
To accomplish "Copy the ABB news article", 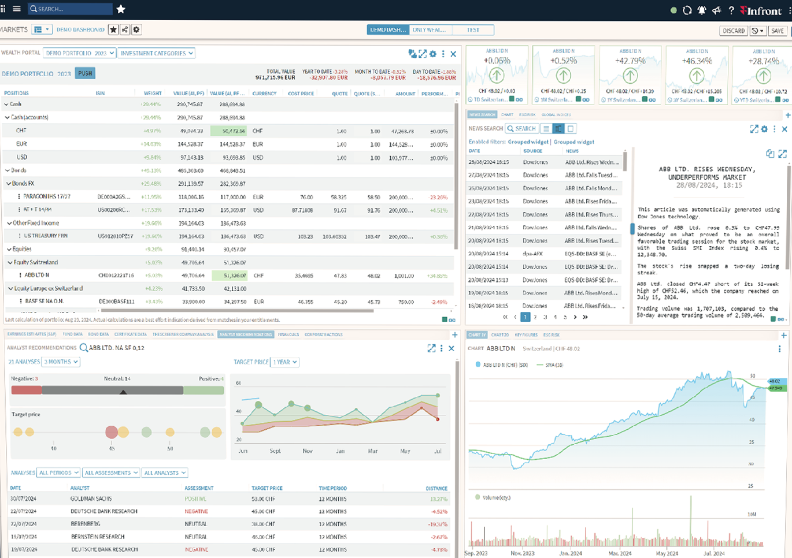I will pos(770,154).
